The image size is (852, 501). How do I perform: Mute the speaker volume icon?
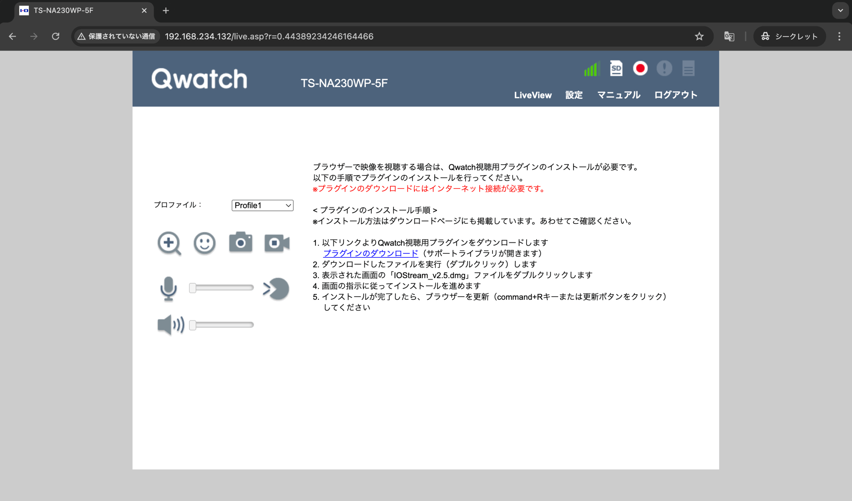coord(171,325)
